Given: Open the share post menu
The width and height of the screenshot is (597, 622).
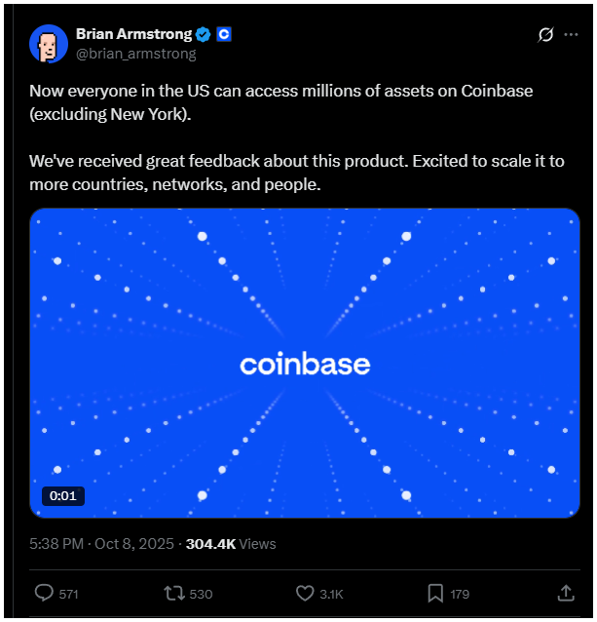Looking at the screenshot, I should 565,593.
